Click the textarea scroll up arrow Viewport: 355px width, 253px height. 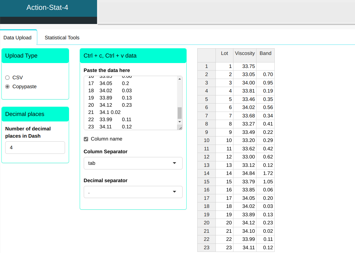pos(180,79)
